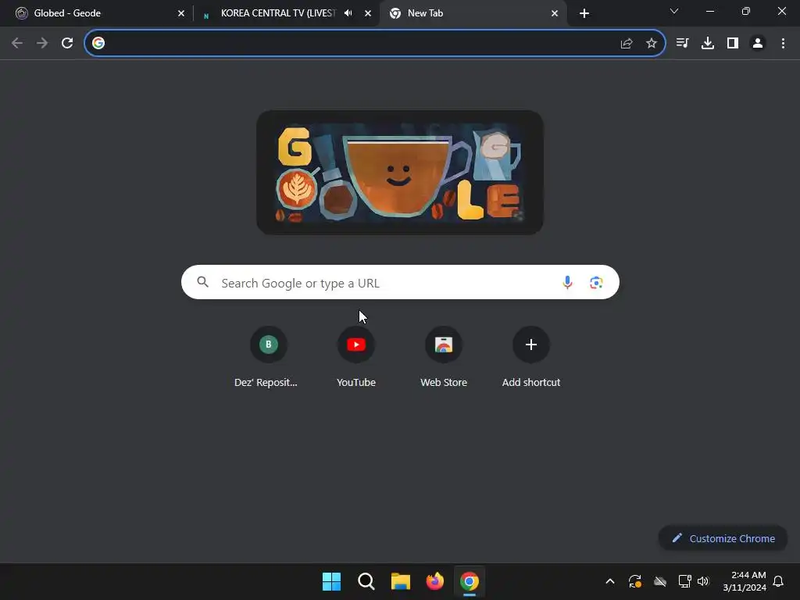Go back using the browser back arrow
This screenshot has width=800, height=600.
17,44
